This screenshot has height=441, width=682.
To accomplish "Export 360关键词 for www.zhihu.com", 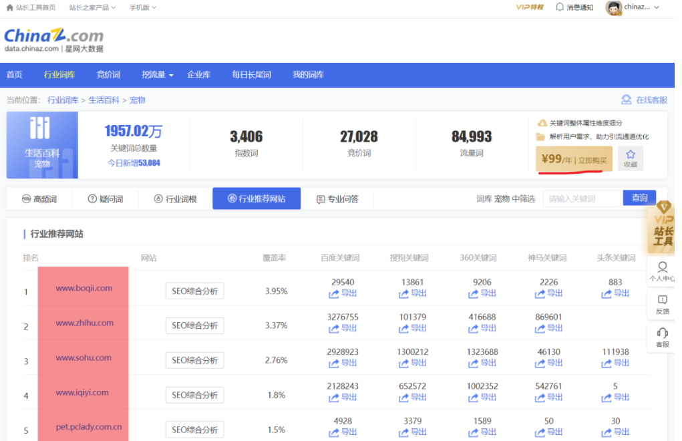I will (x=482, y=328).
